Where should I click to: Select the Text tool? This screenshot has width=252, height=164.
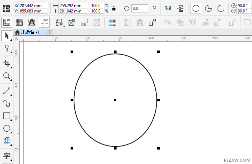tap(6, 156)
